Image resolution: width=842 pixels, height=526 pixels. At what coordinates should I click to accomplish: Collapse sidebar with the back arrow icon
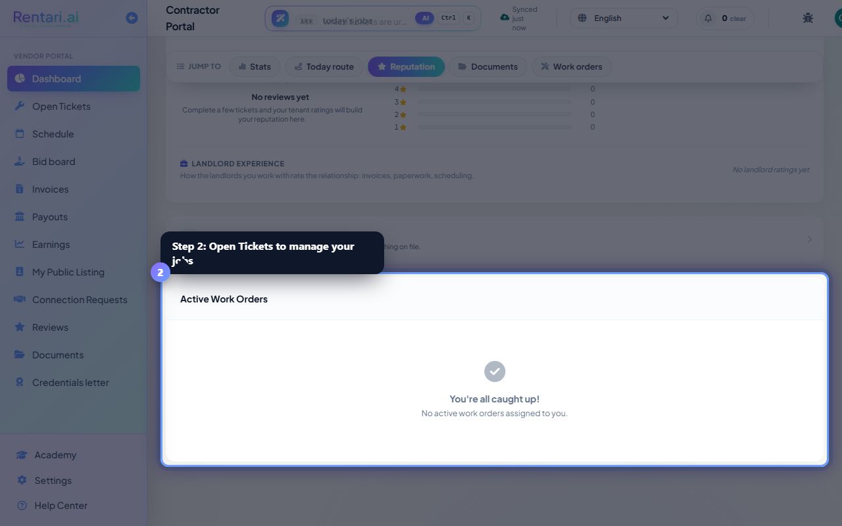click(132, 18)
